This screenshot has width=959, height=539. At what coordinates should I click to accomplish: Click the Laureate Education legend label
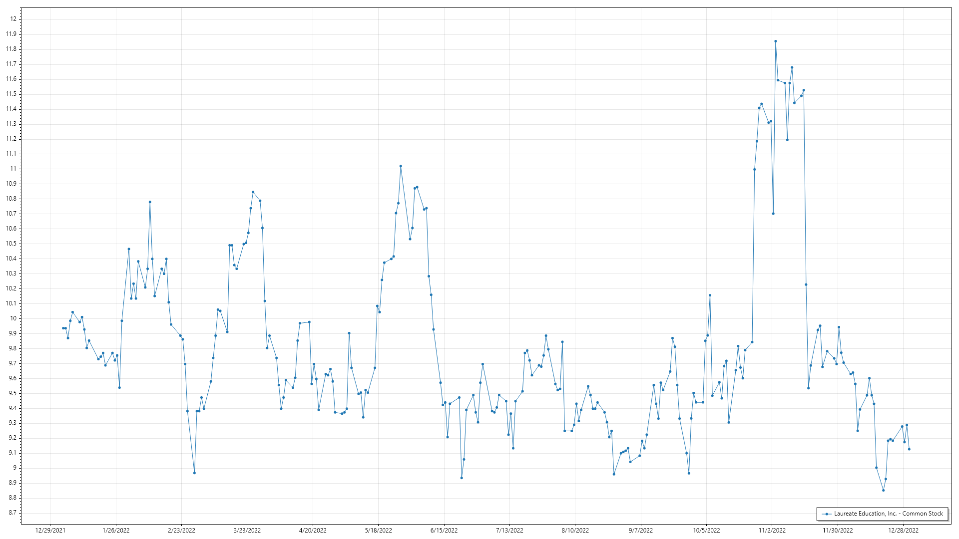(x=888, y=514)
